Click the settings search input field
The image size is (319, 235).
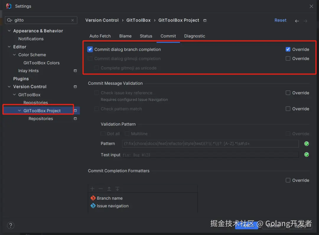coord(41,20)
